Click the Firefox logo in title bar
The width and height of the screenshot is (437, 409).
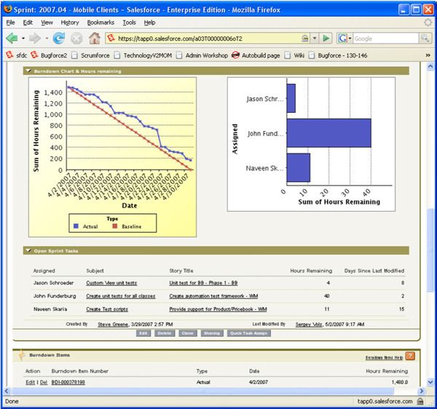tap(8, 9)
